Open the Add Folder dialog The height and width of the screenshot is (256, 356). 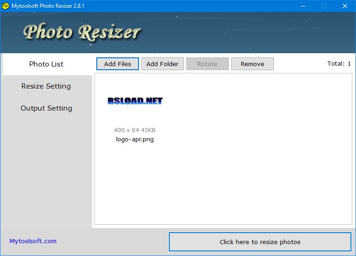click(x=162, y=64)
